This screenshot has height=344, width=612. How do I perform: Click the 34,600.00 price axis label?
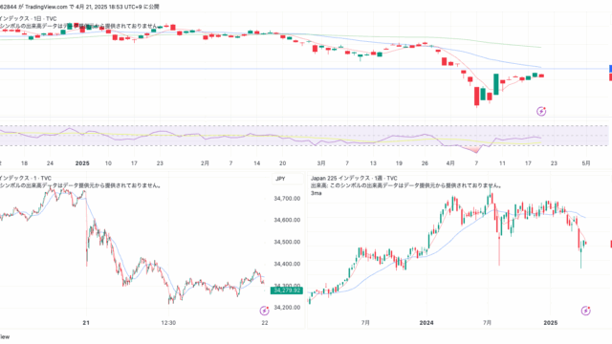[287, 220]
